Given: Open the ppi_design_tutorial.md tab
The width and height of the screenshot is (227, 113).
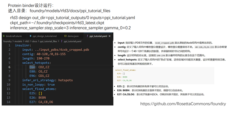Looking at the screenshot, I should (x=44, y=36).
